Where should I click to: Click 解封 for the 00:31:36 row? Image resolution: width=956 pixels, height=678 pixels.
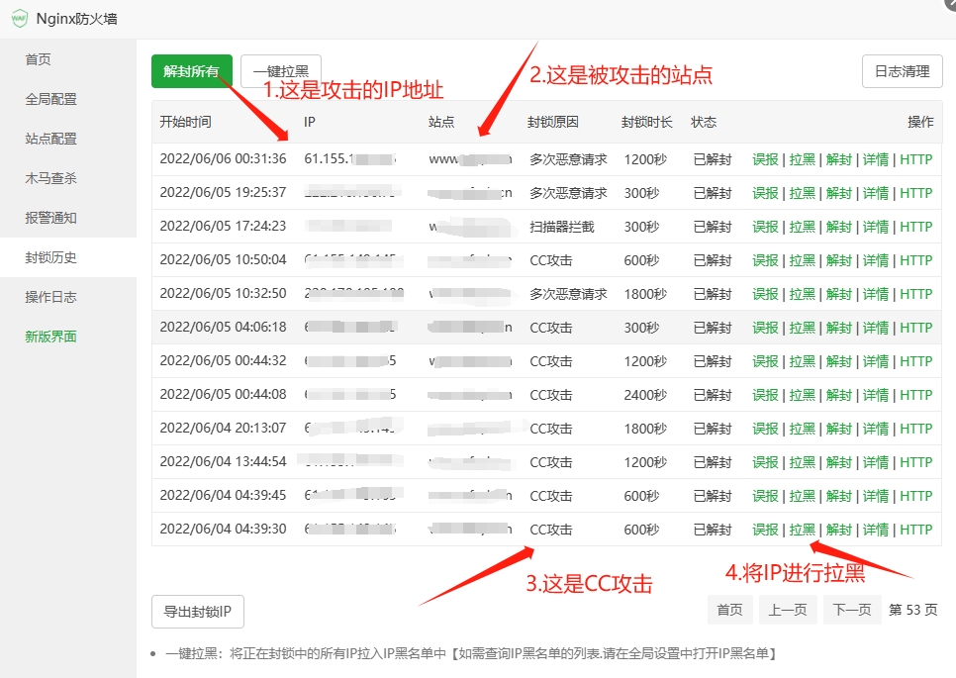839,159
